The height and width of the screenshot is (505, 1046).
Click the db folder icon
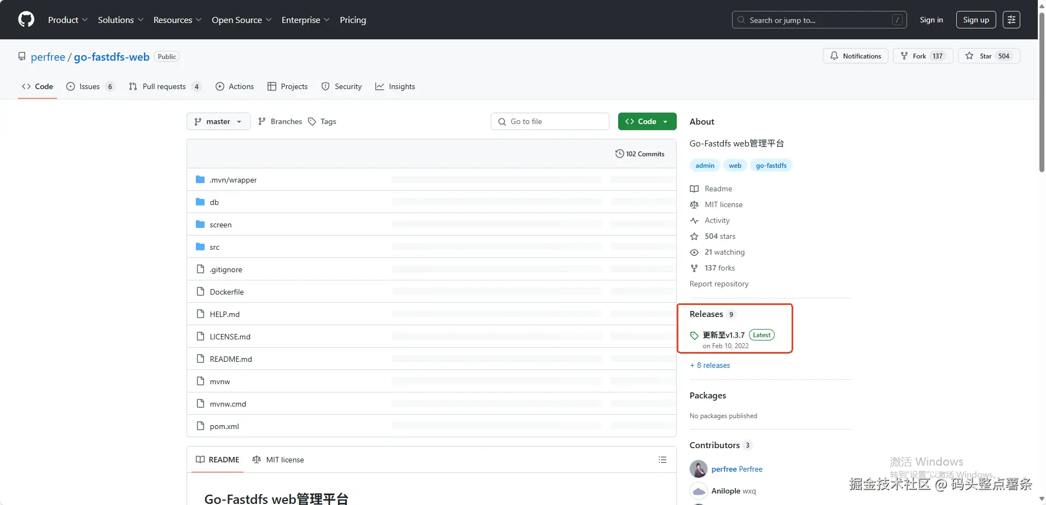click(200, 202)
